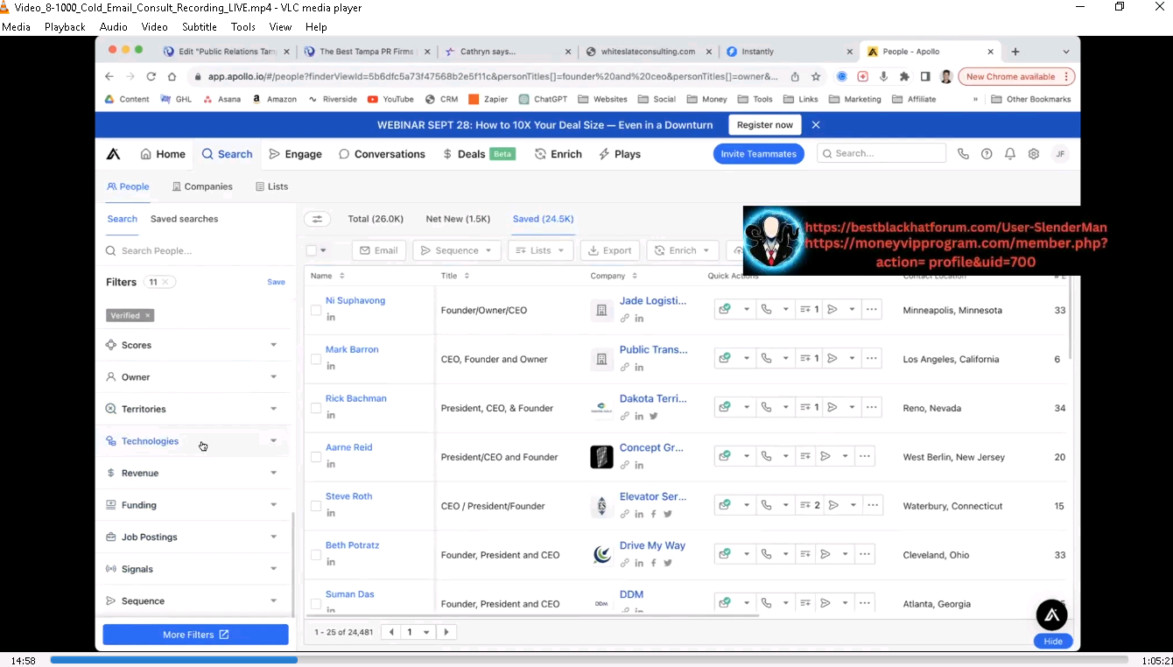Viewport: 1173px width, 667px height.
Task: Click Dakota Terri... company logo
Action: 601,408
